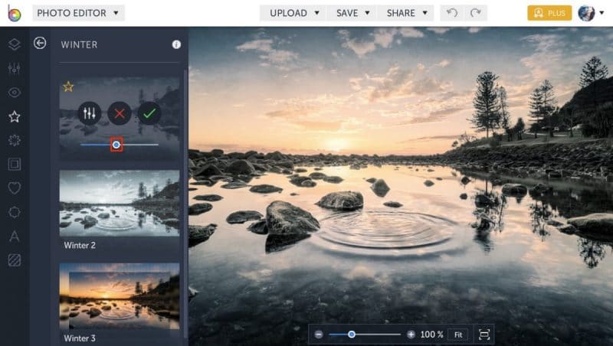The image size is (613, 346).
Task: Cancel the effect with red X
Action: point(120,113)
